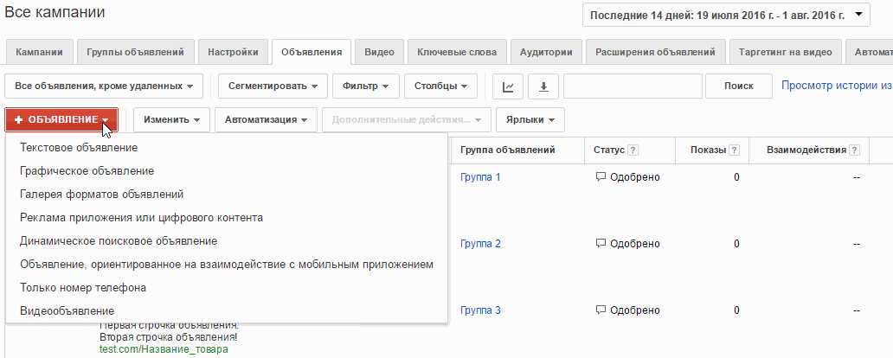
Task: Click the search text field beside Поиск
Action: (633, 86)
